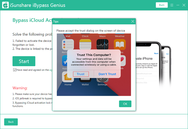Screen dimensions: 188x129
Task: Click the App Store icon in the illustration
Action: click(x=65, y=61)
